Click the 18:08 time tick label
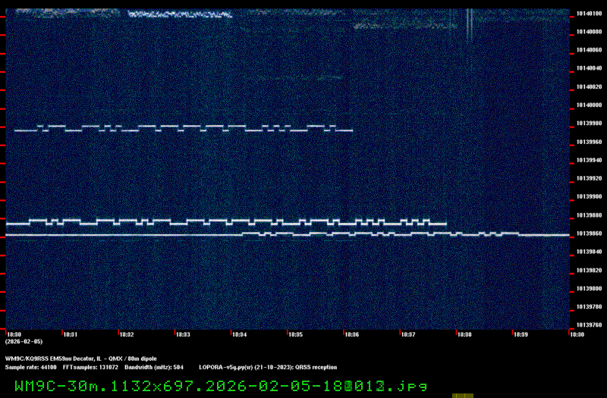This screenshot has width=607, height=398. [x=464, y=334]
